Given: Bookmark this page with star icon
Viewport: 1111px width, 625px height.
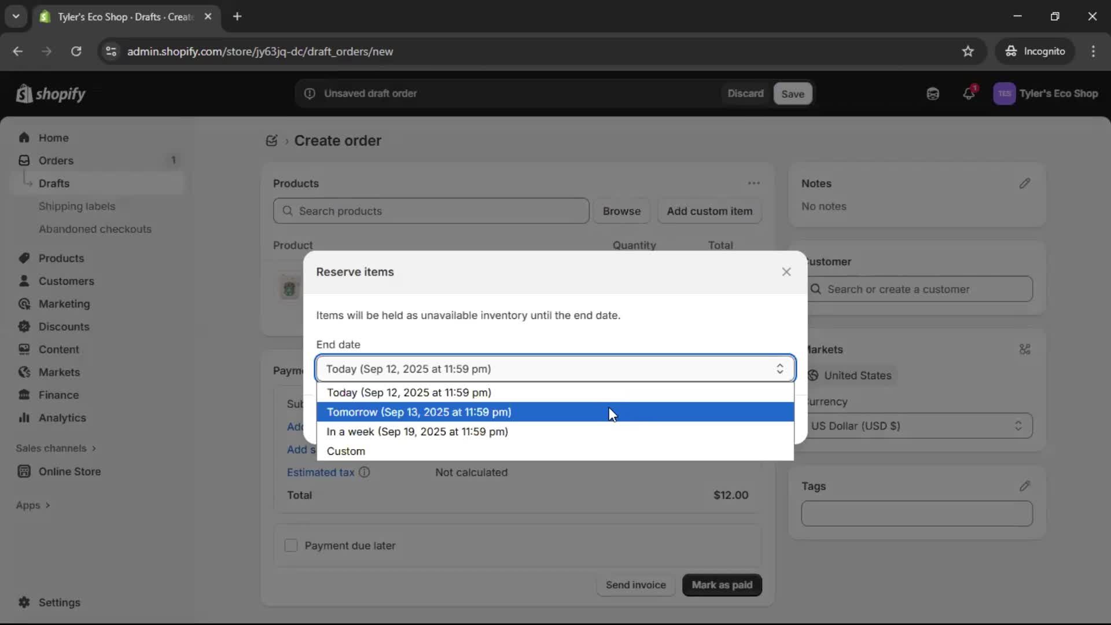Looking at the screenshot, I should [x=967, y=52].
